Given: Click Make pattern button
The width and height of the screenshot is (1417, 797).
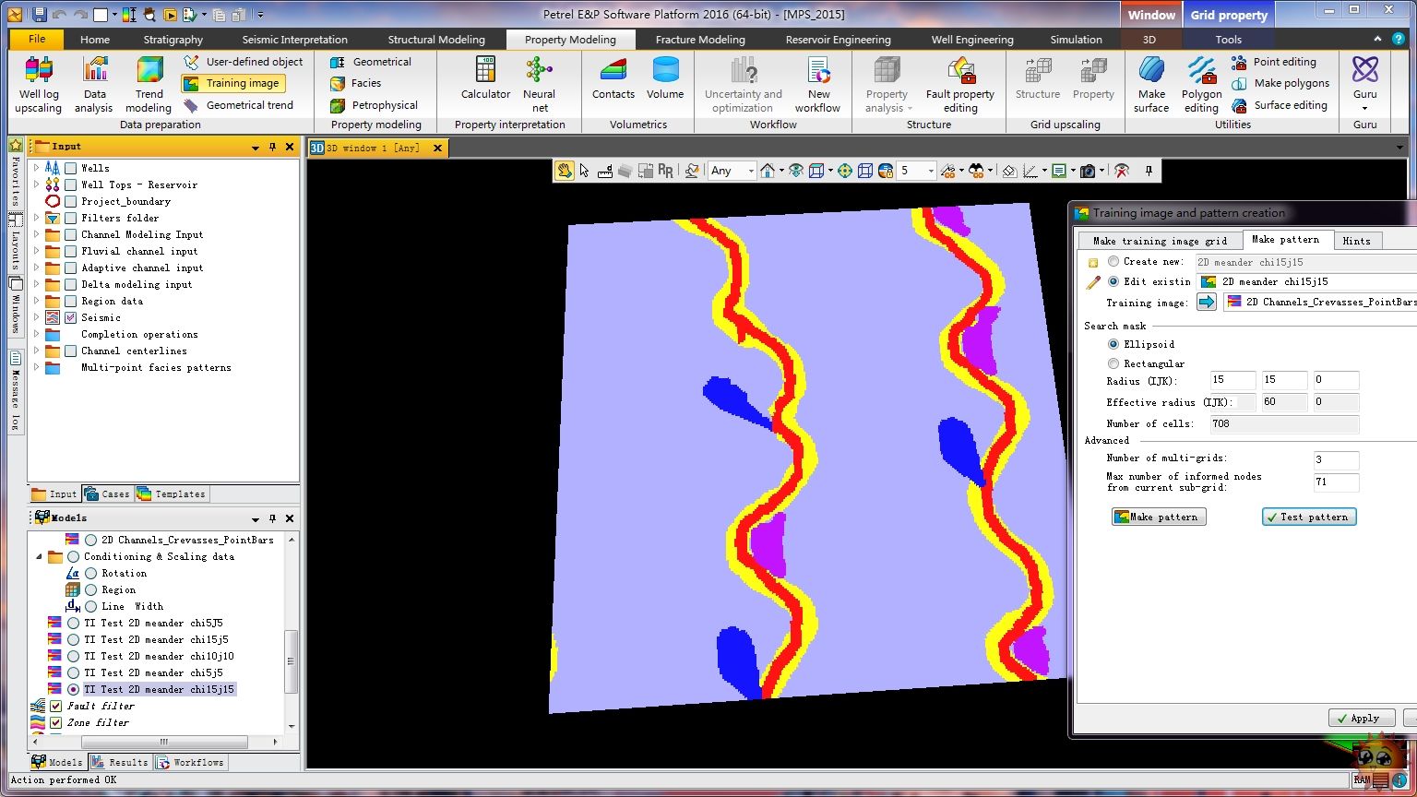Looking at the screenshot, I should (x=1159, y=517).
